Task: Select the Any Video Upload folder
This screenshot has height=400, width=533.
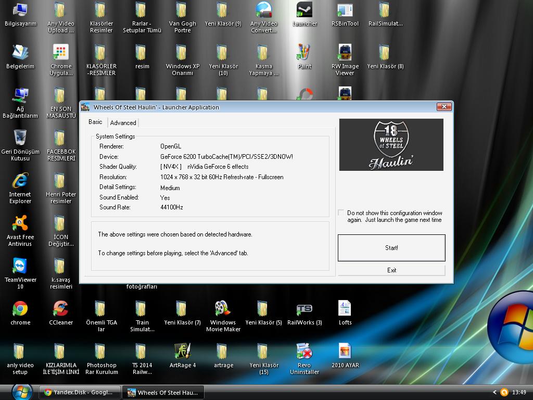Action: pos(61,17)
